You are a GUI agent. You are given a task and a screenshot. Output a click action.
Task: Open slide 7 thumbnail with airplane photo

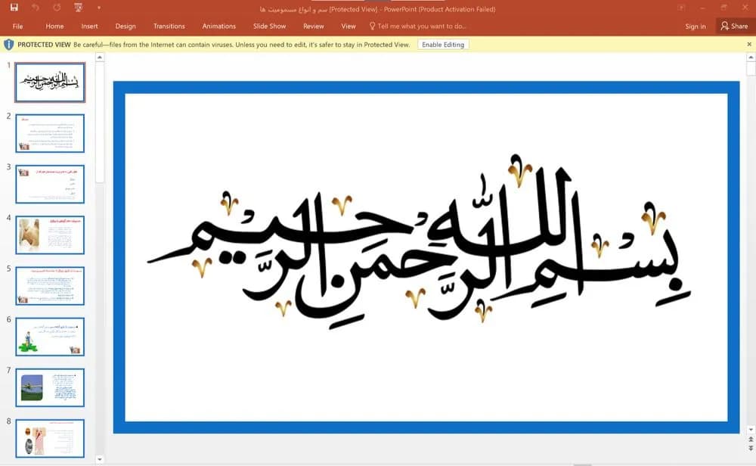click(50, 387)
